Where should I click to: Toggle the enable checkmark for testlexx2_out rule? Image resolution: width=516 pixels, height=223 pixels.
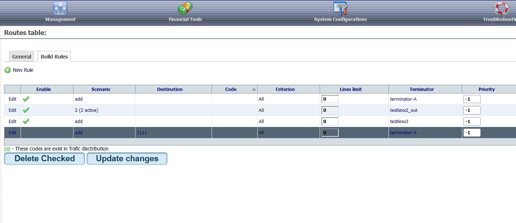pyautogui.click(x=26, y=110)
